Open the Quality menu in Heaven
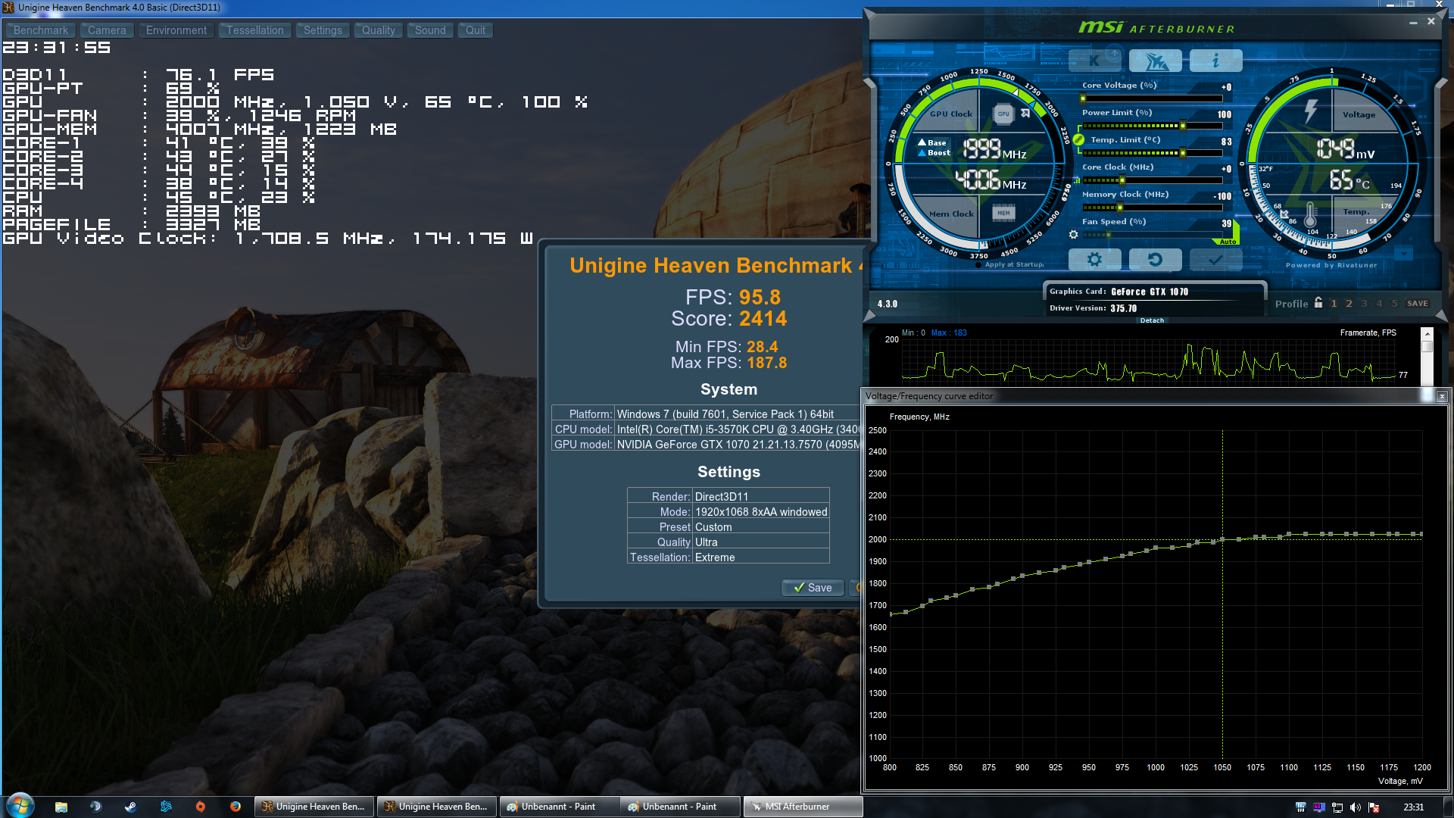The image size is (1454, 818). pos(378,30)
